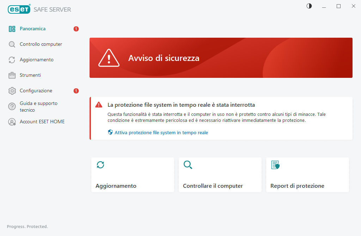The height and width of the screenshot is (236, 361).
Task: Click the Aggiornamento refresh icon in the sidebar
Action: tap(12, 60)
